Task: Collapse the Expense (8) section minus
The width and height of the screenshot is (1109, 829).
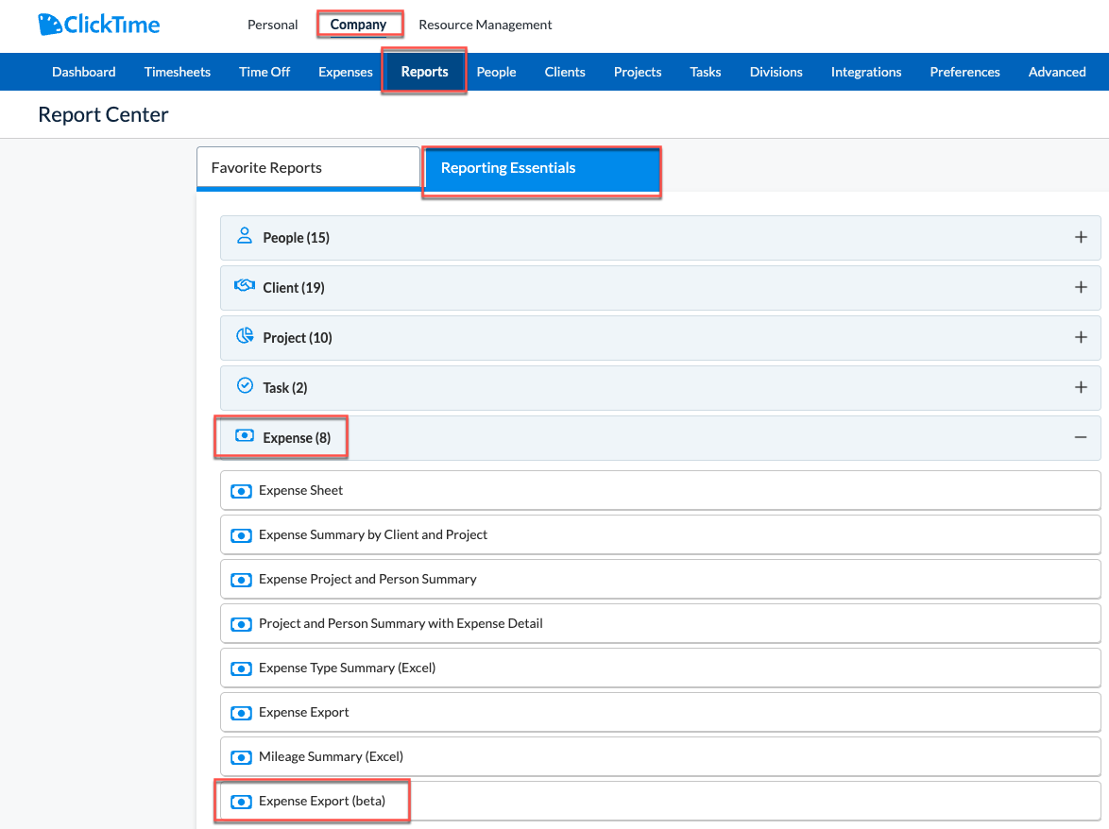Action: click(1081, 437)
